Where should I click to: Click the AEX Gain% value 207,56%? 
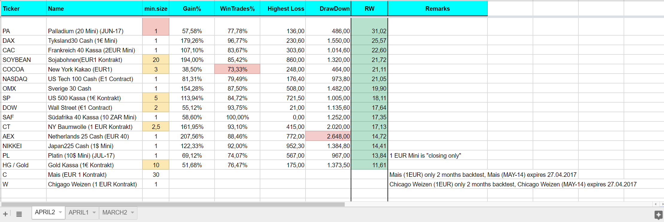(192, 136)
